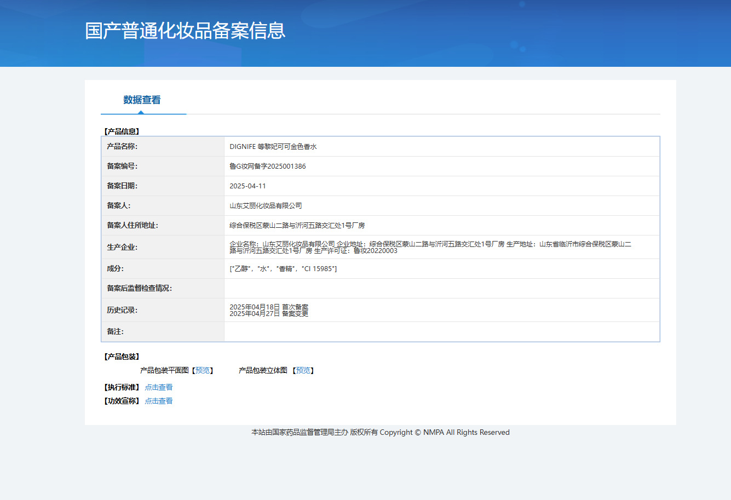Click the 备案编号 row label
Image resolution: width=731 pixels, height=500 pixels.
pyautogui.click(x=122, y=166)
